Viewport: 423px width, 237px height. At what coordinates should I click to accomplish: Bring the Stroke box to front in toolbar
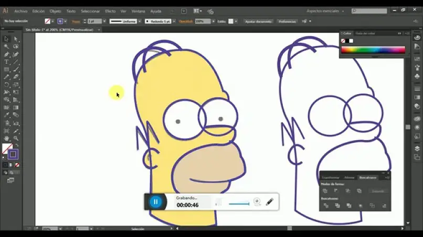coord(13,154)
